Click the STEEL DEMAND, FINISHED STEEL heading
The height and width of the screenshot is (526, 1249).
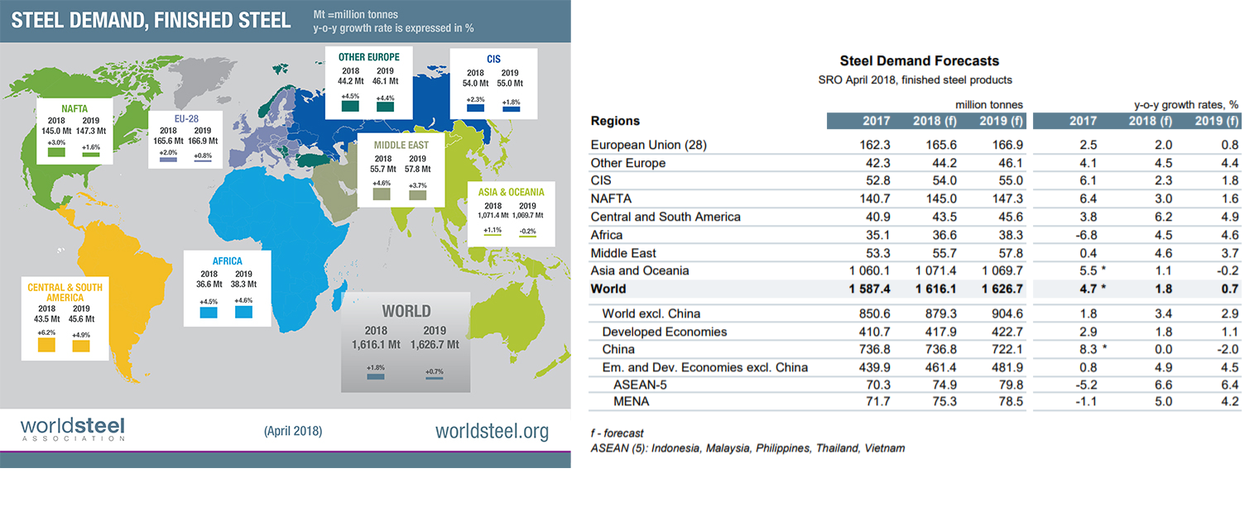151,20
